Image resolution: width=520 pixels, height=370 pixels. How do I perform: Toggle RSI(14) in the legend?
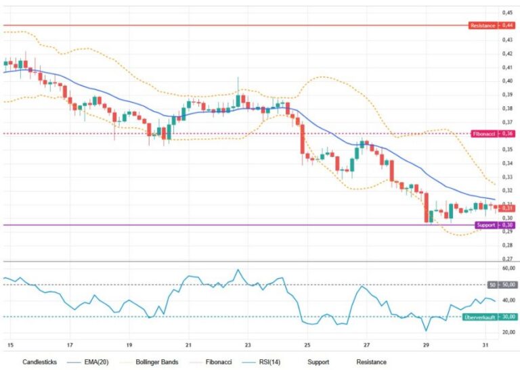[x=269, y=362]
